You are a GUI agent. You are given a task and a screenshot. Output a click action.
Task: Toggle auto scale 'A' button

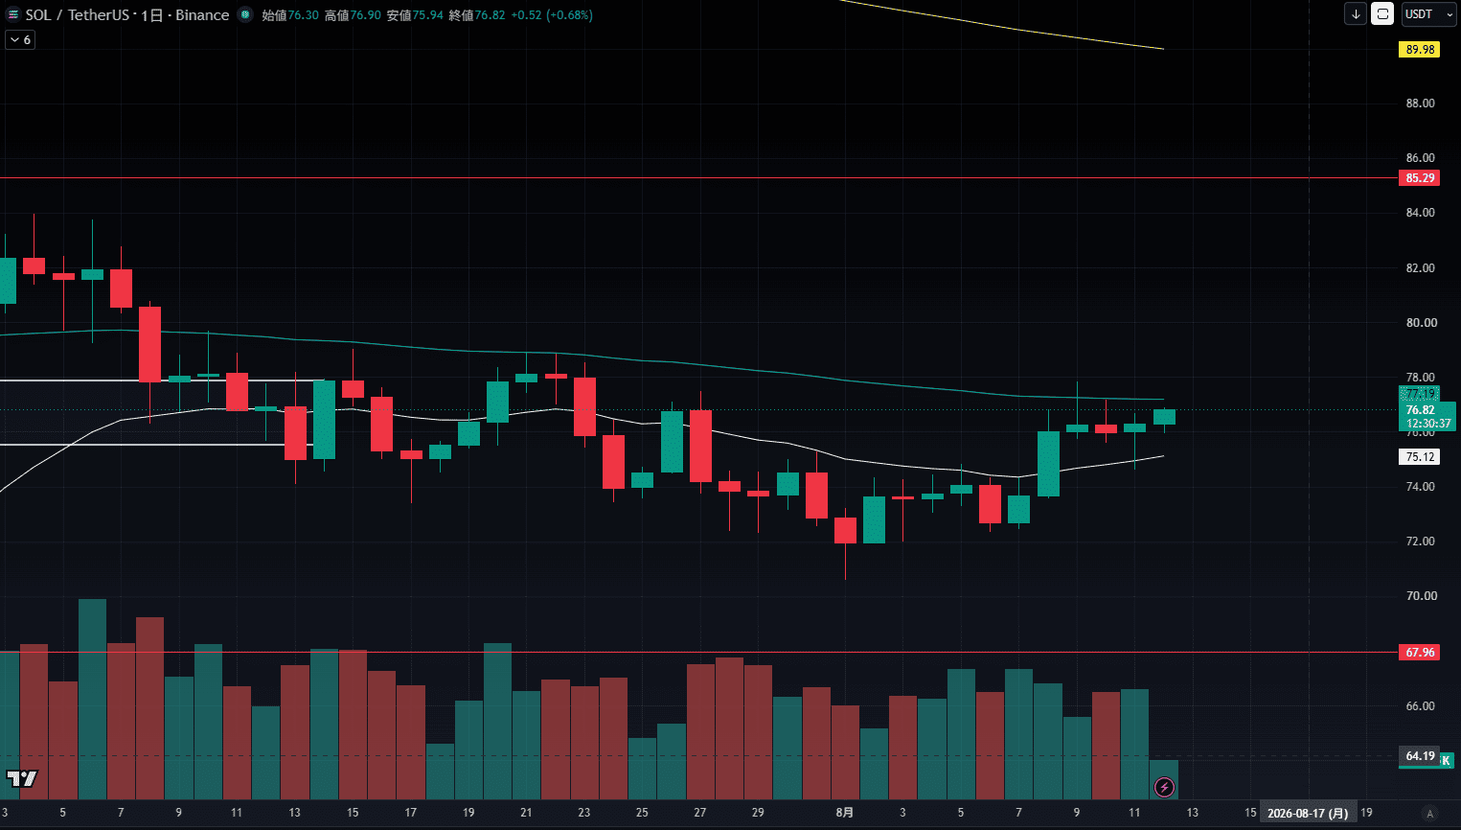[1429, 813]
